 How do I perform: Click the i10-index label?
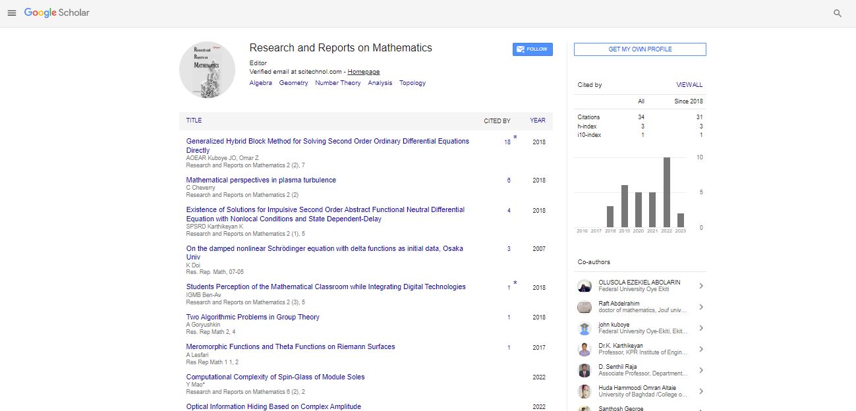(589, 135)
